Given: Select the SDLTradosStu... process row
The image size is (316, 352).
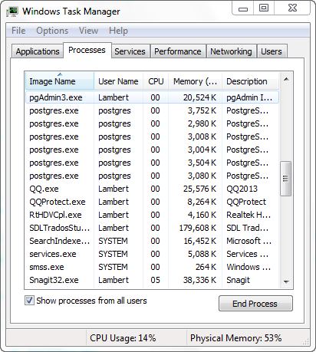Looking at the screenshot, I should click(x=152, y=228).
